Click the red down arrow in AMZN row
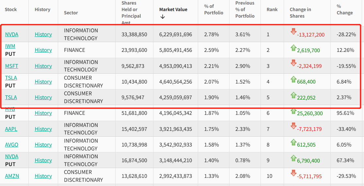 pyautogui.click(x=293, y=173)
